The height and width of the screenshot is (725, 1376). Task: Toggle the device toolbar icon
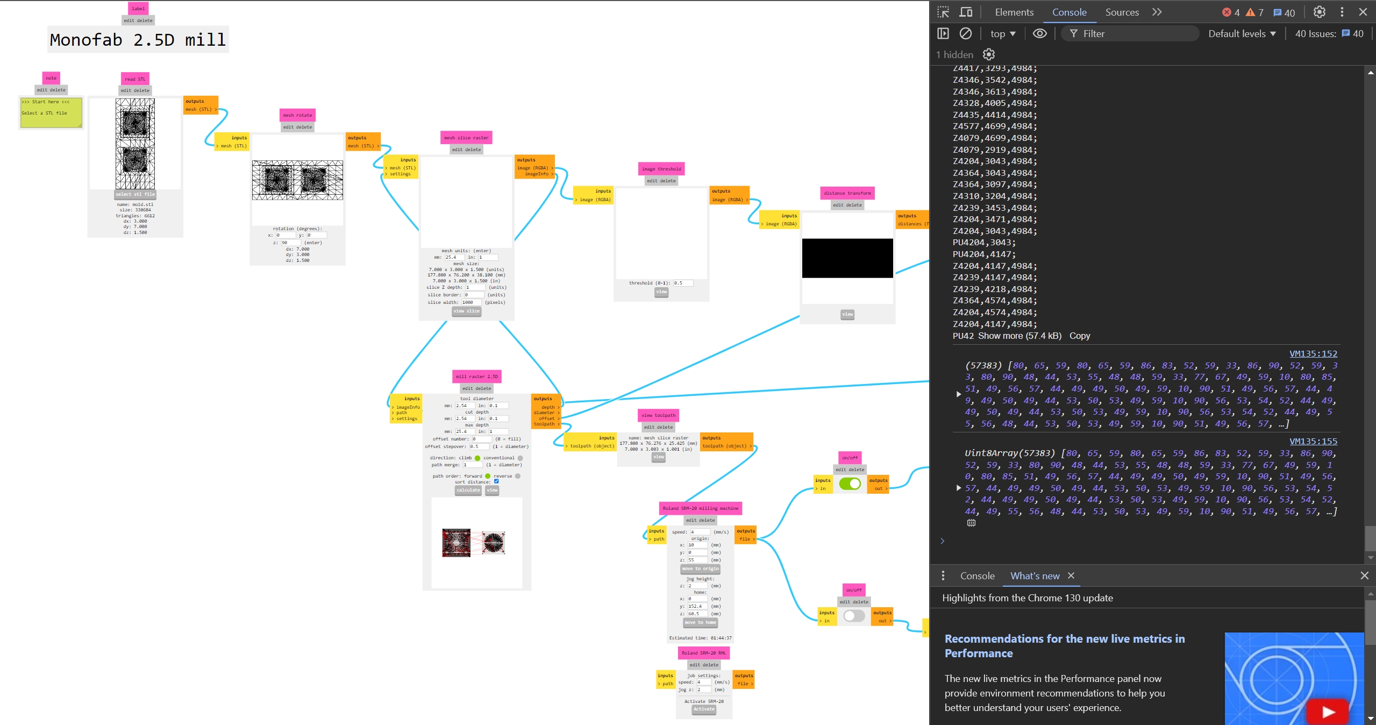point(966,12)
